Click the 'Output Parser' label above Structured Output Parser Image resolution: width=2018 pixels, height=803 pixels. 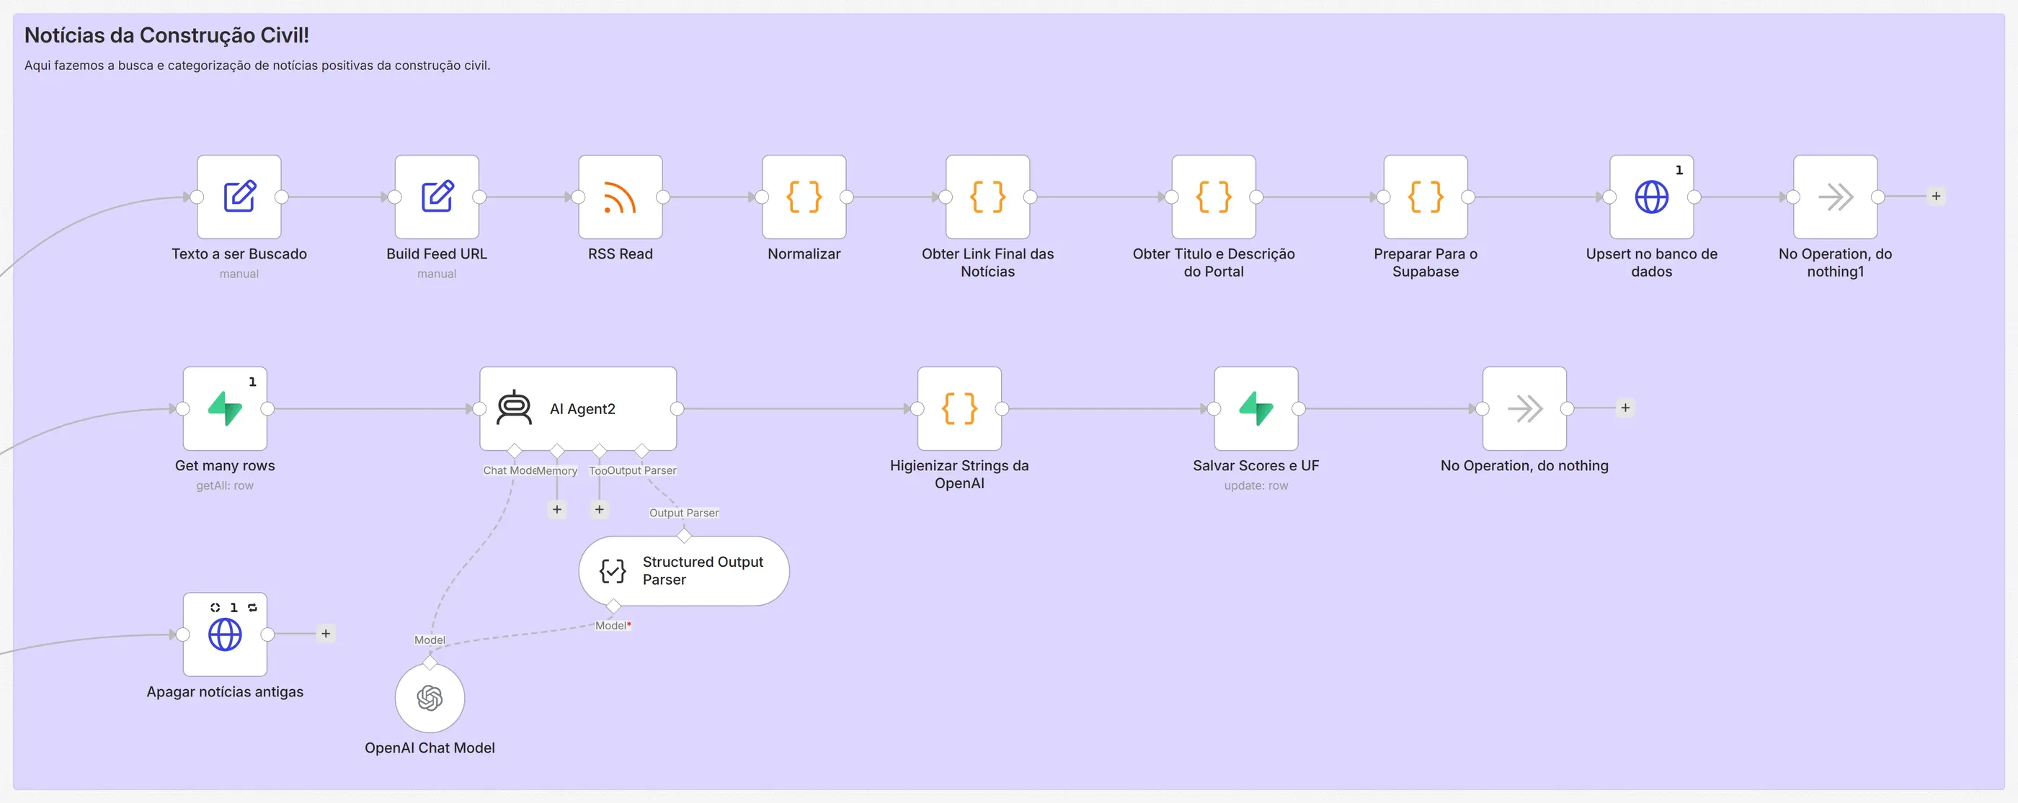click(684, 513)
